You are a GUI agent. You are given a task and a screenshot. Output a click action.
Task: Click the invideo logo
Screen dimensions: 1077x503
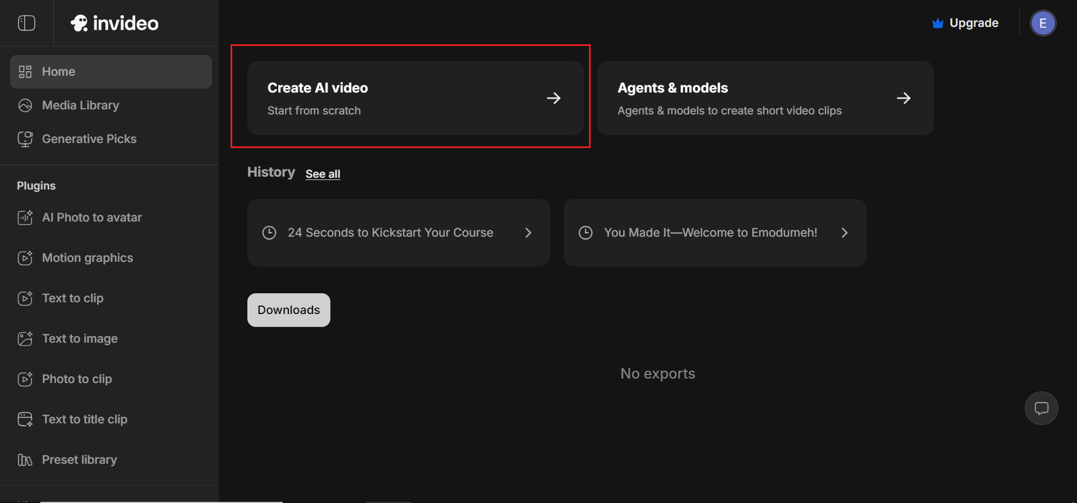[114, 23]
